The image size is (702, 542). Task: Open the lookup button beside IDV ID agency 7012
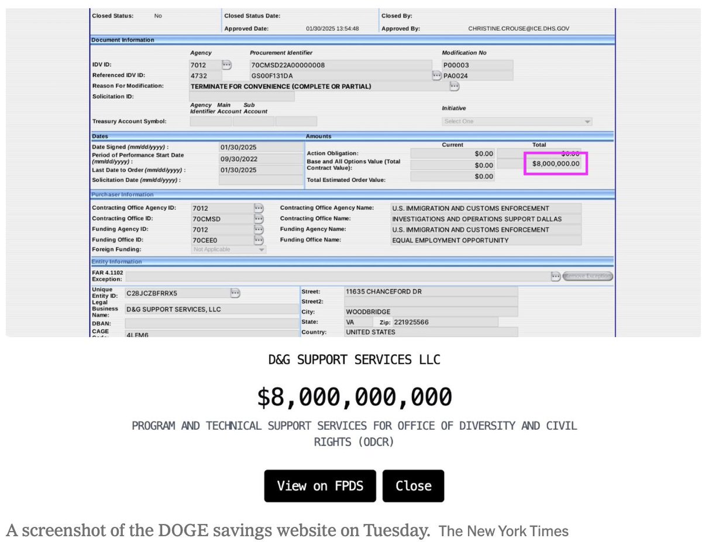[x=227, y=65]
